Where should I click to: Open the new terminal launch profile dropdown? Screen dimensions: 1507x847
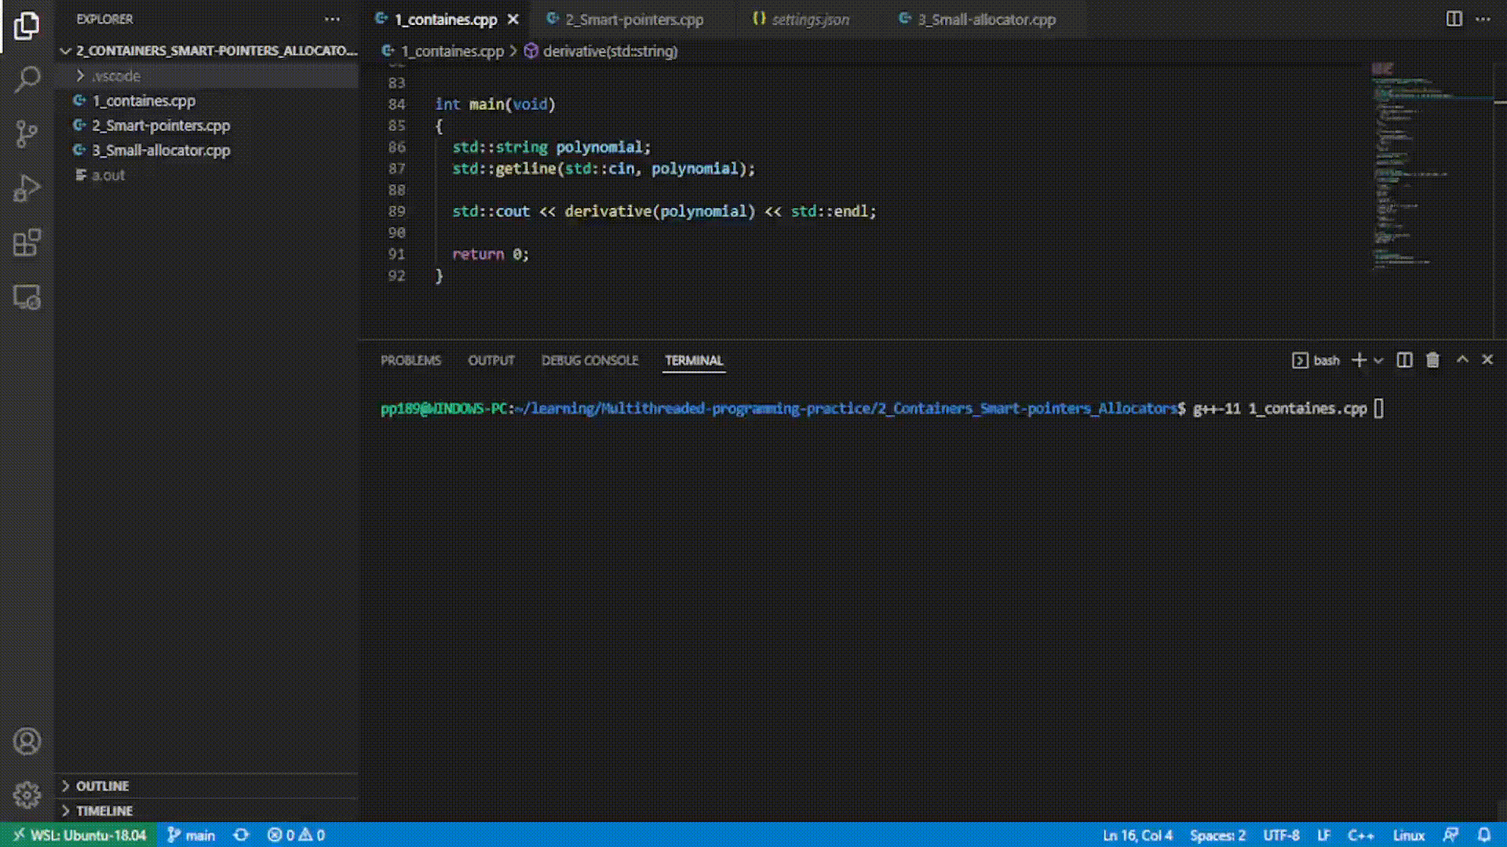pos(1378,361)
